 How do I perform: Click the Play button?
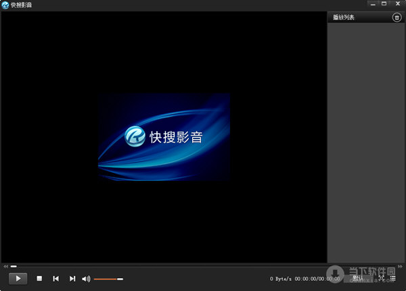click(18, 278)
